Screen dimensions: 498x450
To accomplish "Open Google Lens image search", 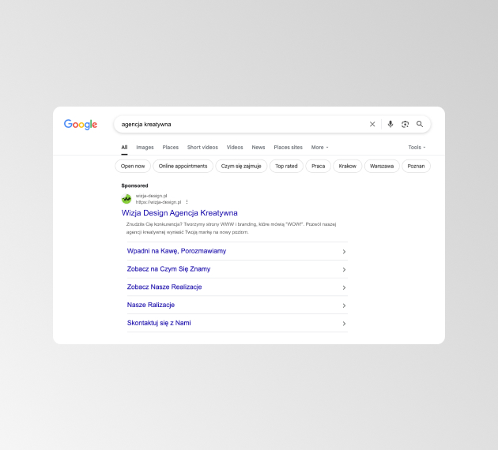I will click(406, 124).
